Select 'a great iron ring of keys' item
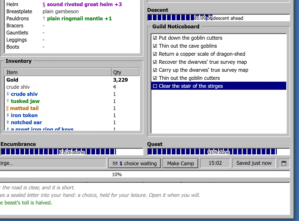 (72, 128)
